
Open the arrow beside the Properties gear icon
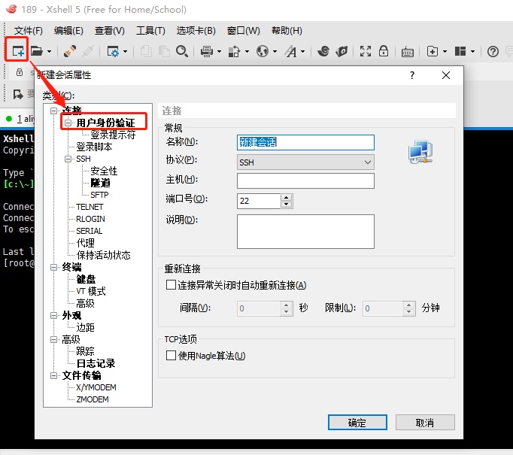point(125,52)
